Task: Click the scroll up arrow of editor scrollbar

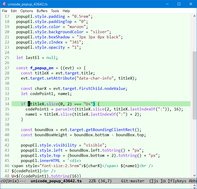Action: (x=194, y=16)
